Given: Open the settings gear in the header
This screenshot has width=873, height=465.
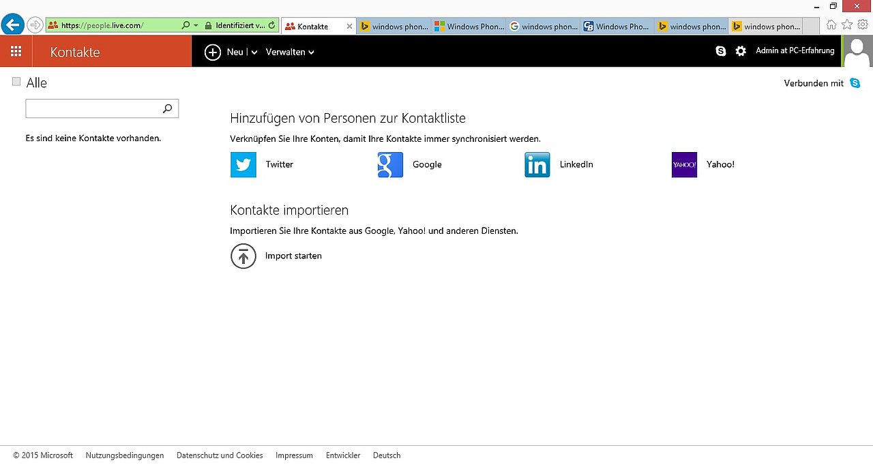Looking at the screenshot, I should 741,51.
